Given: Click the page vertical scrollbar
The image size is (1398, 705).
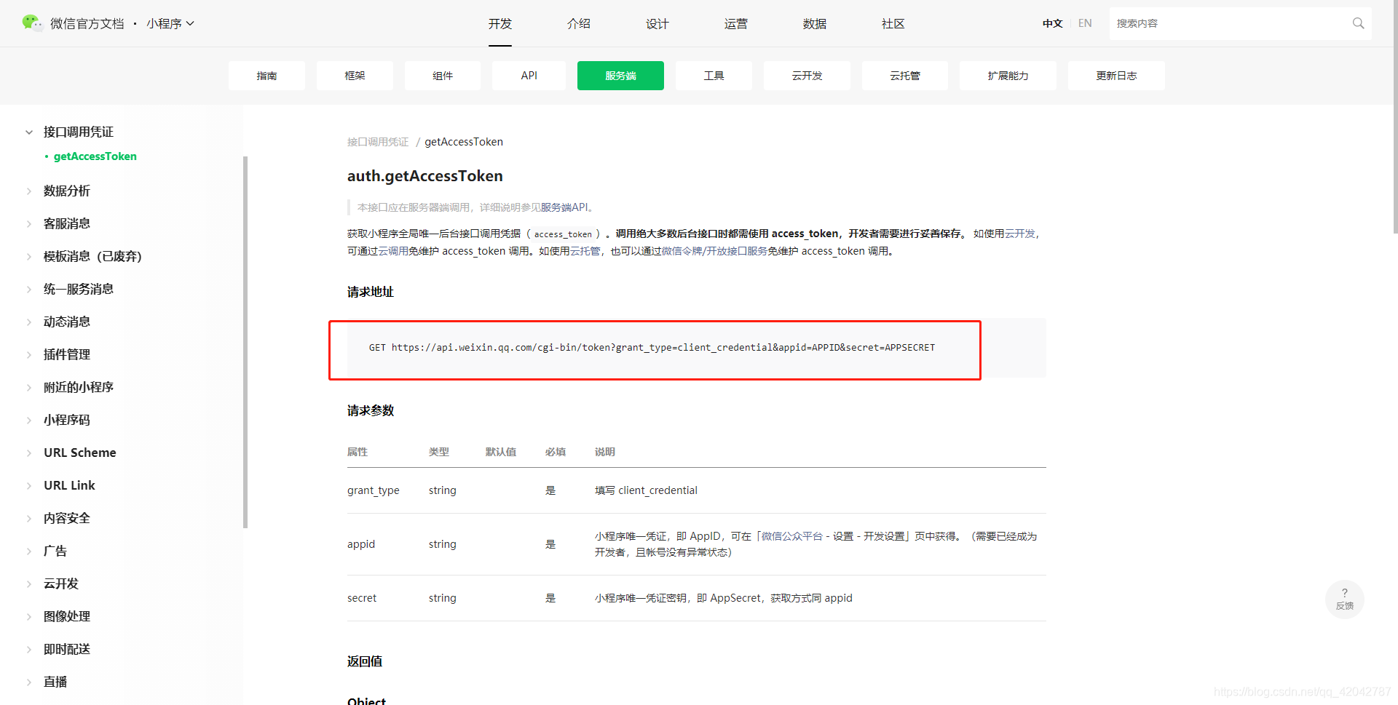Looking at the screenshot, I should click(1394, 116).
